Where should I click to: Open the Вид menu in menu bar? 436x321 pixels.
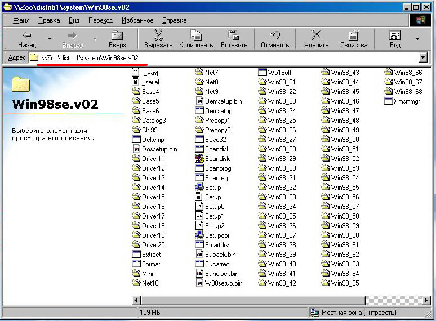74,20
